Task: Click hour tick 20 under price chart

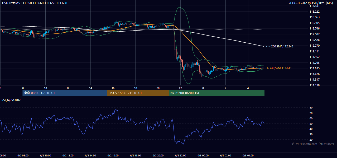Action: (158, 88)
